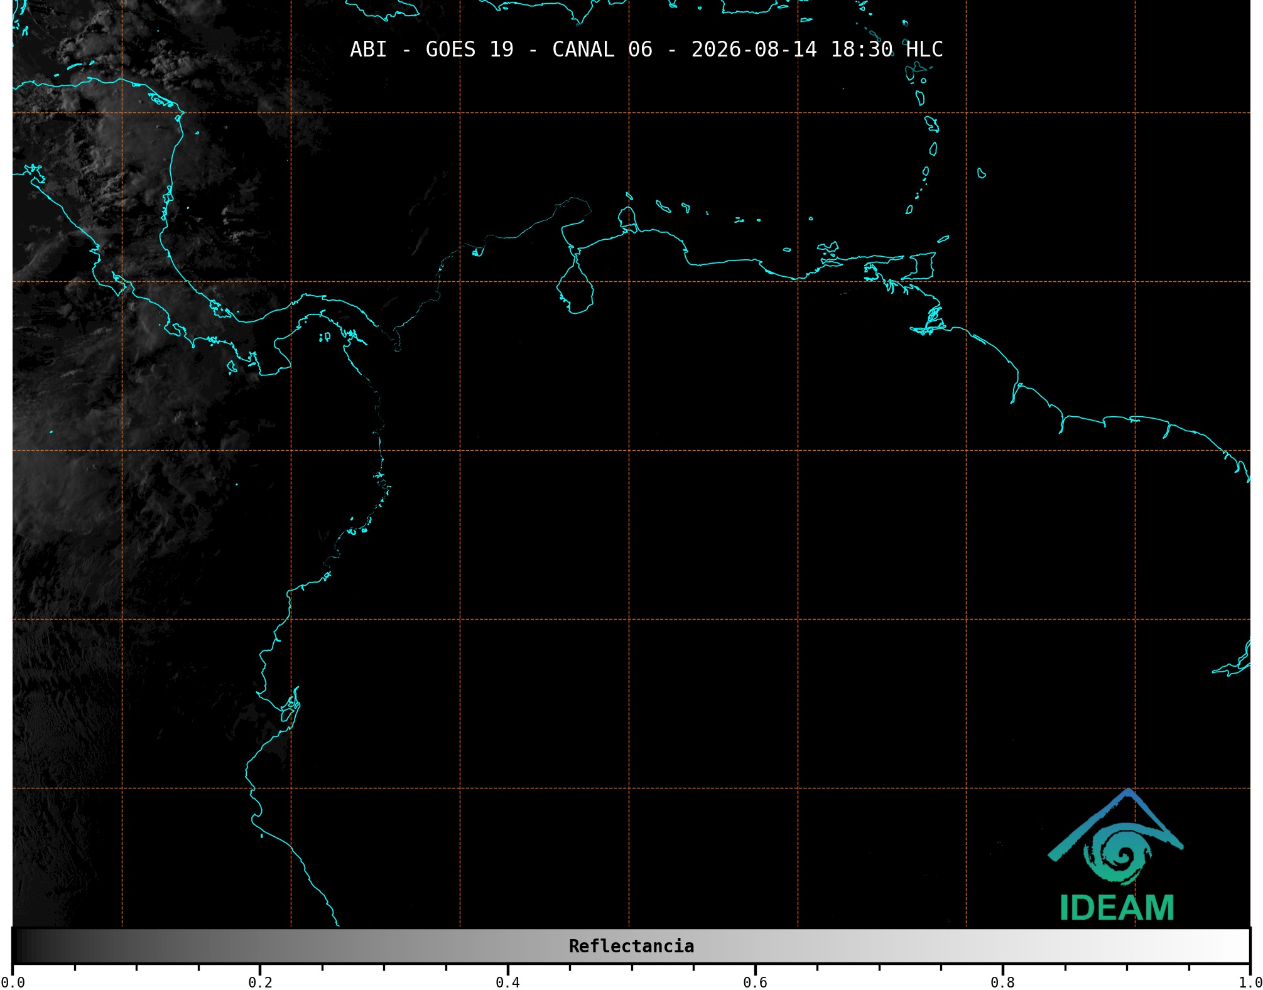Image resolution: width=1263 pixels, height=990 pixels.
Task: Click the 0.6 tick label on colorbar
Action: pyautogui.click(x=755, y=982)
